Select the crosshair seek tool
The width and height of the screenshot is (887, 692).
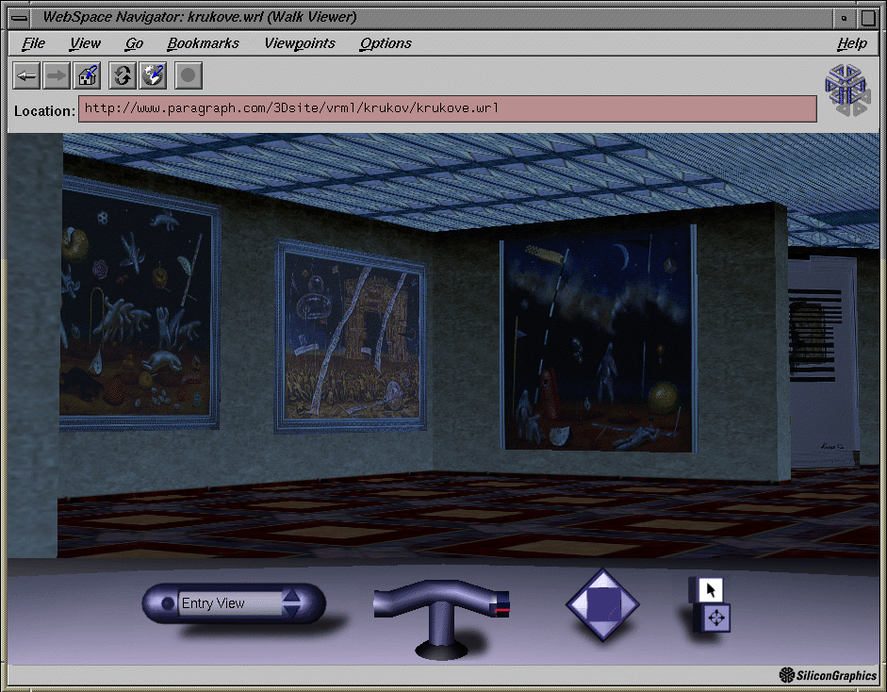(x=716, y=618)
